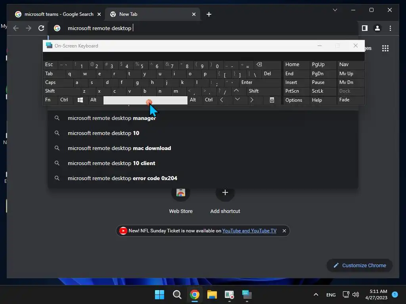Go back in Chrome history
Image resolution: width=406 pixels, height=304 pixels.
coord(16,28)
